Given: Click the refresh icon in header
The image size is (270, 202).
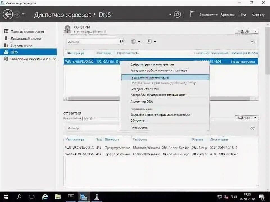Looking at the screenshot, I should (177, 14).
